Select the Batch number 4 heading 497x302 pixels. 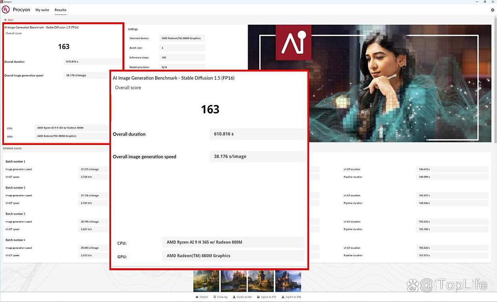point(15,240)
